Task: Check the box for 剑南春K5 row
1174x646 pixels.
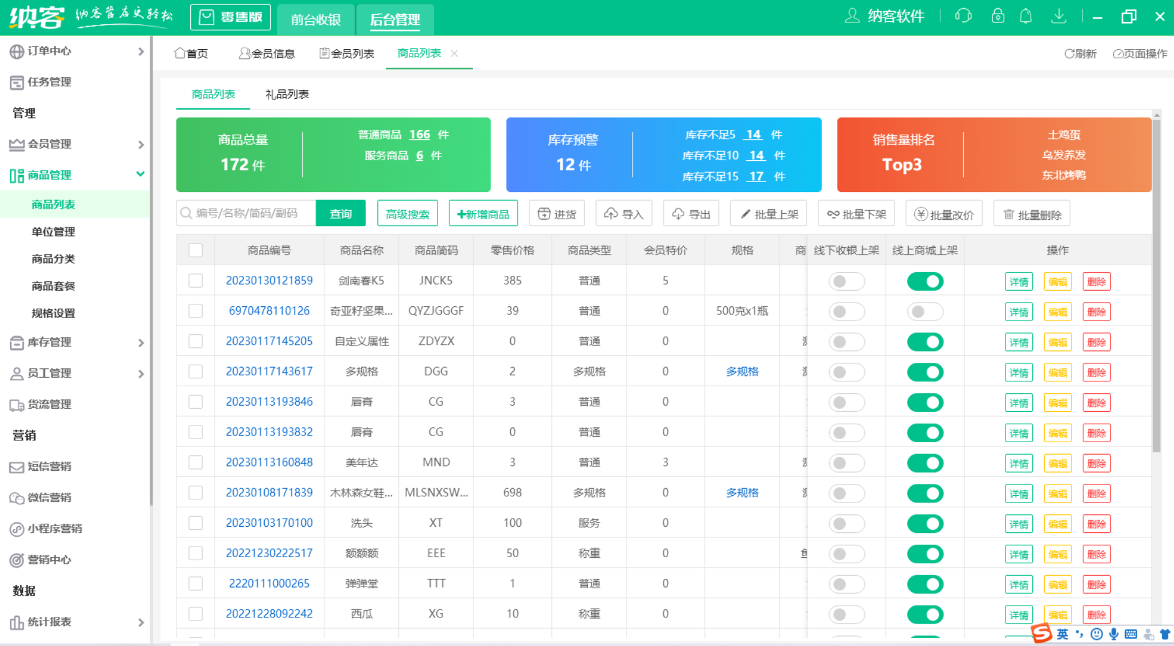Action: (196, 281)
